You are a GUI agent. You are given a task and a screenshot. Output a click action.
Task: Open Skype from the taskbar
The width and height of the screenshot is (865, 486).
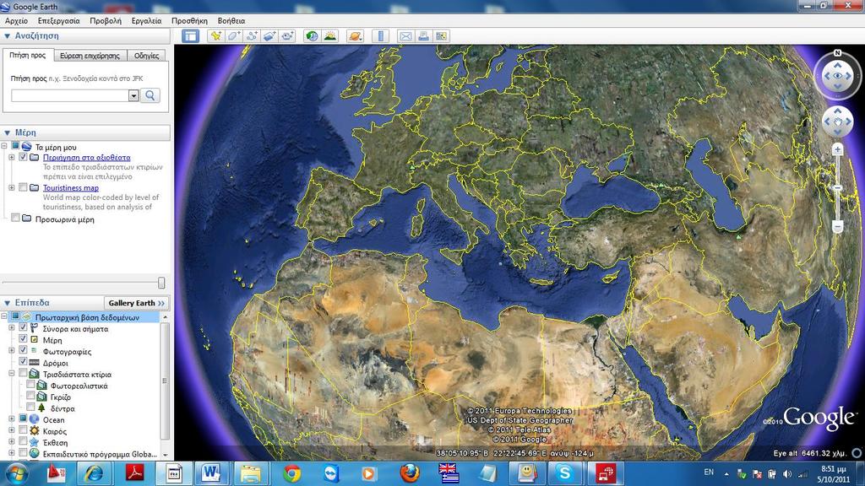pos(564,473)
